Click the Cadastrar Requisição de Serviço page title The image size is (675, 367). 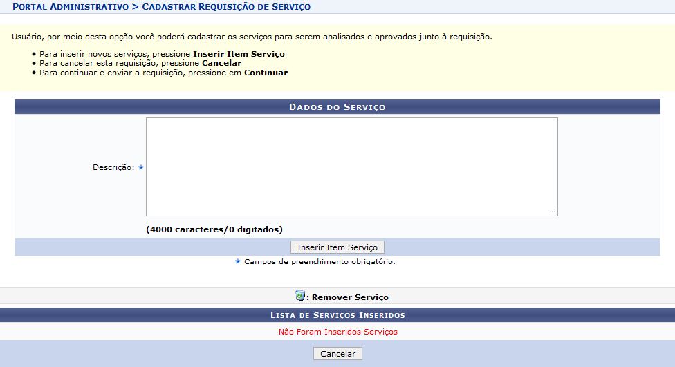point(226,7)
